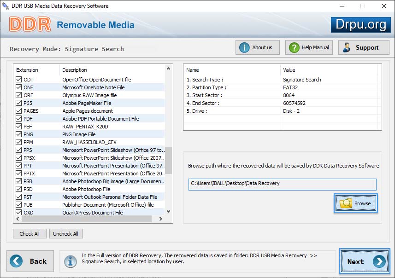
Task: Click the horizontal scrollbar thumb of extension list
Action: (x=87, y=219)
